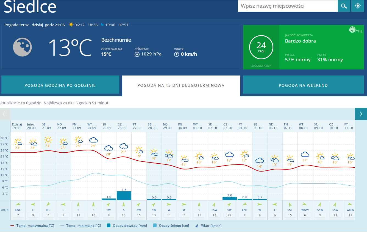
Task: Switch to Pogoda na weekend tab
Action: point(303,85)
